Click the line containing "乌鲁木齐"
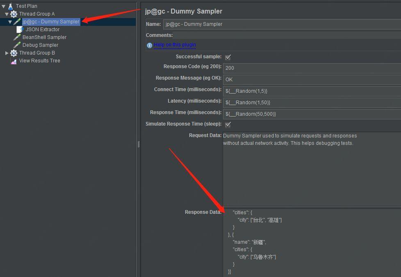Screen dimensions: 401x277 point(257,257)
